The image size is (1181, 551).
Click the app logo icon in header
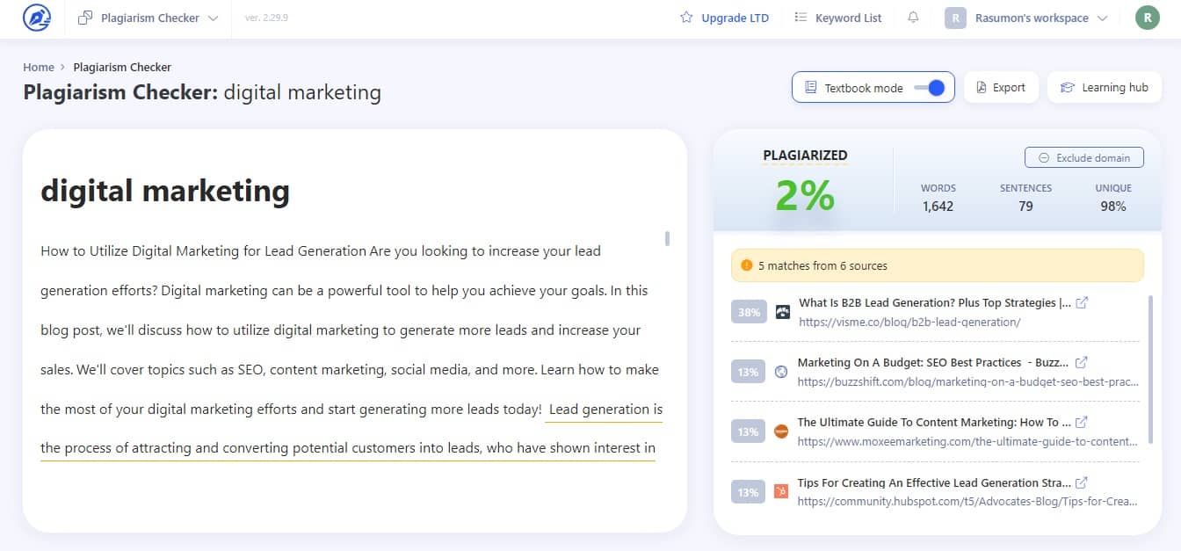[37, 18]
